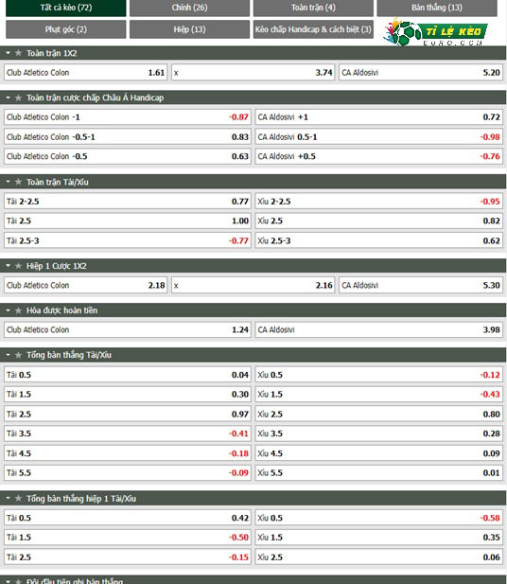Collapse the Toàn trận 1X2 section
The width and height of the screenshot is (507, 584).
tap(8, 53)
